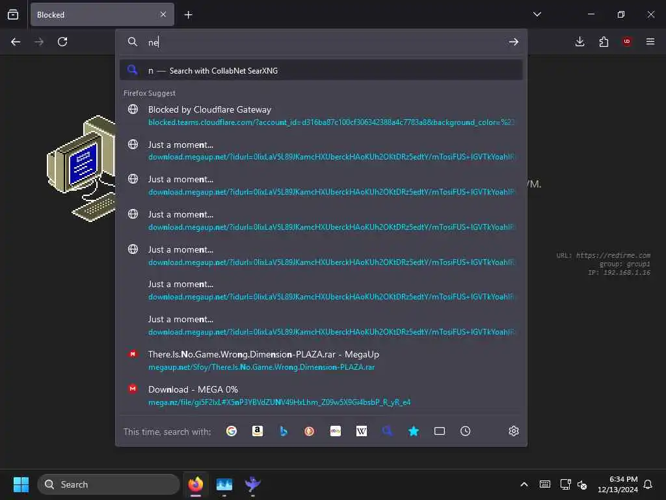The width and height of the screenshot is (666, 500).
Task: Click the address bar text field
Action: [x=323, y=42]
